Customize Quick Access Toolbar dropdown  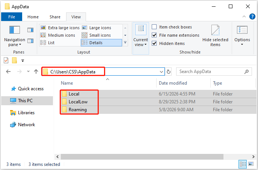tap(23, 61)
